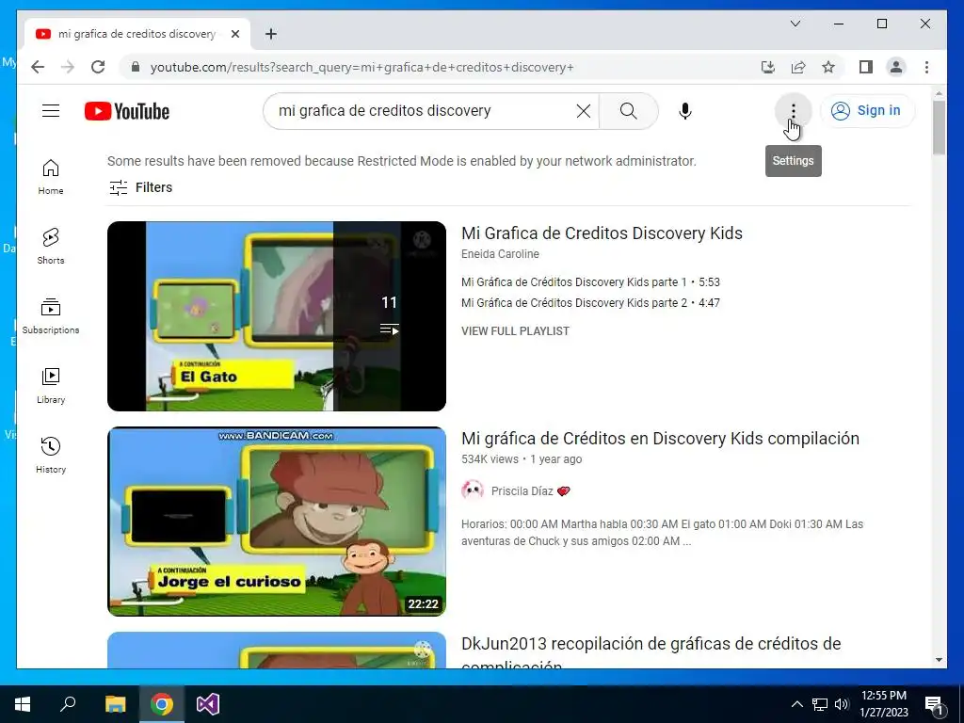Open Subscriptions in sidebar
Screen dimensions: 964x723
click(x=51, y=316)
